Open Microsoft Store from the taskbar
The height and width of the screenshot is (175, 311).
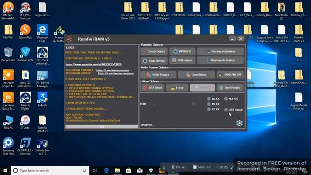[x=128, y=171]
